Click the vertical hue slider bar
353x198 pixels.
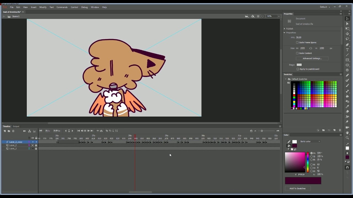click(308, 162)
